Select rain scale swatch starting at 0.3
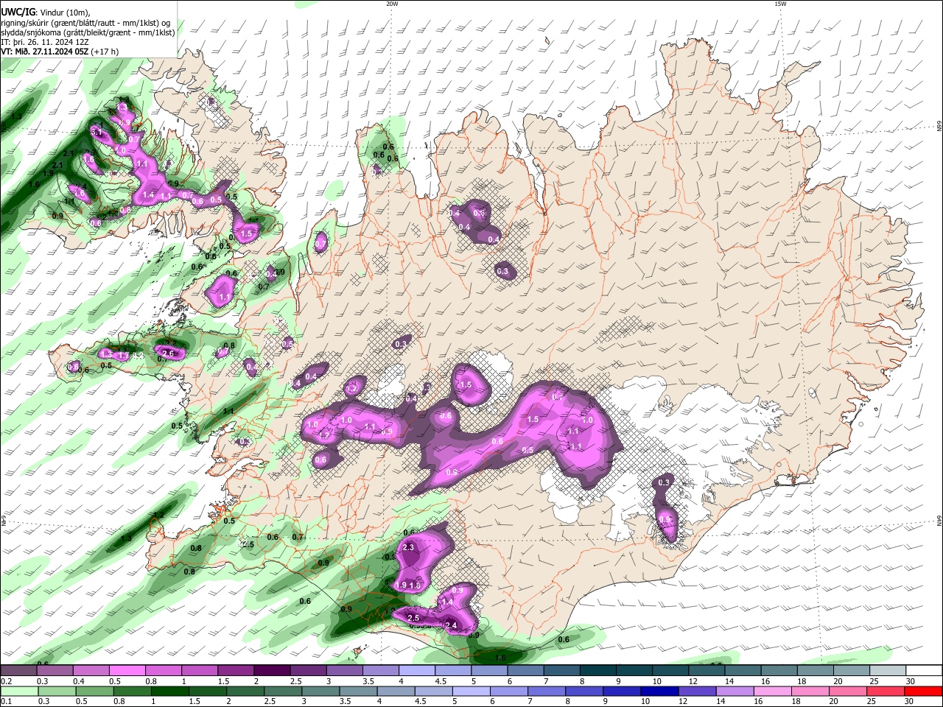 point(57,691)
